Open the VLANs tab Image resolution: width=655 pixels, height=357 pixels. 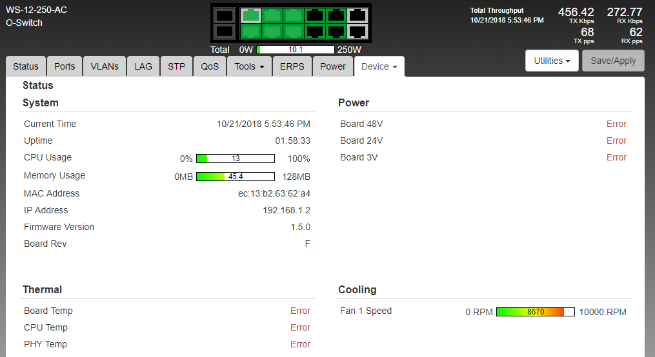[105, 66]
